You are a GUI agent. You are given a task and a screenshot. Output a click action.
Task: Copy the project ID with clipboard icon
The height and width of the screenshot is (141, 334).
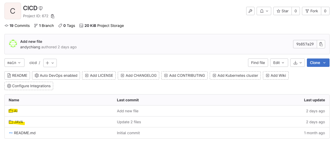tap(53, 16)
